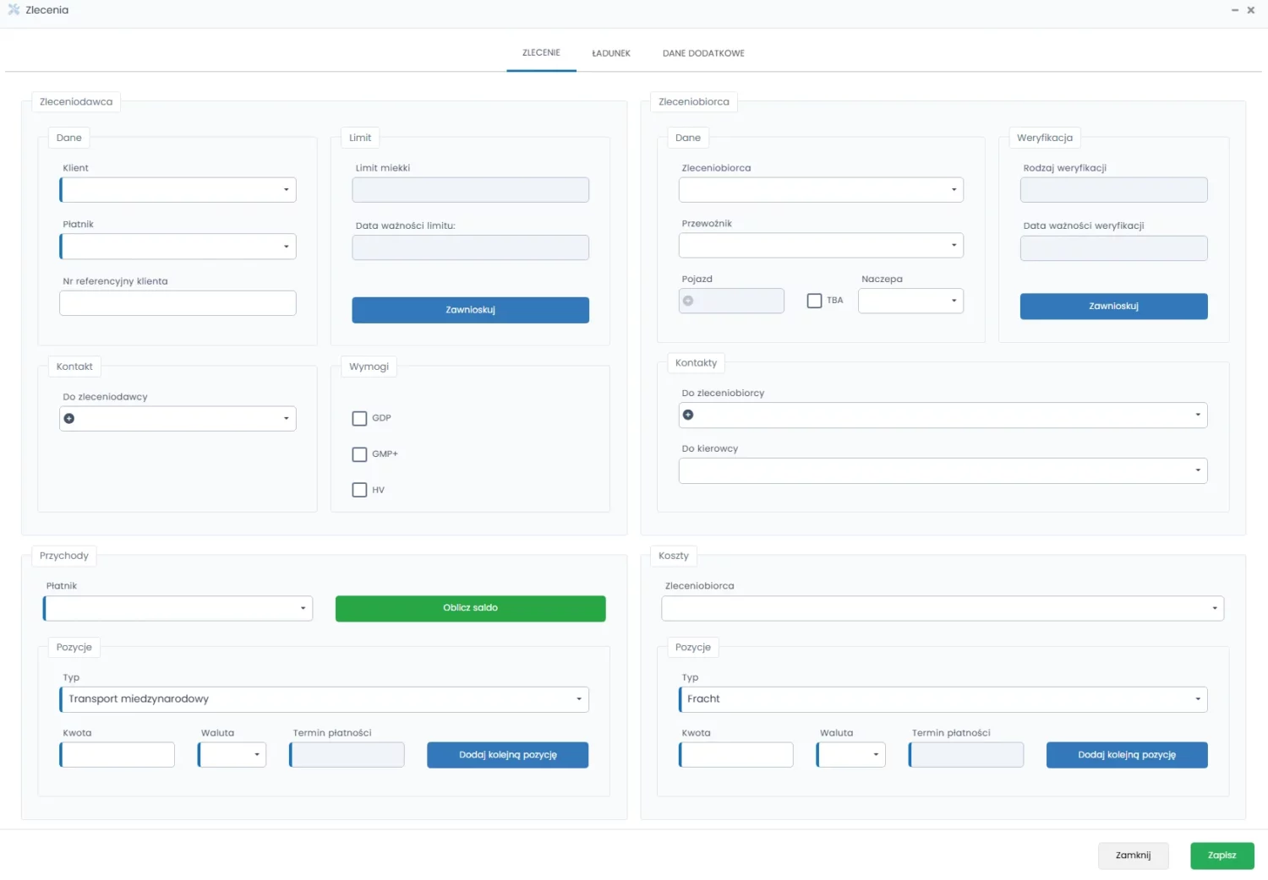The image size is (1268, 880).
Task: Tick the GMP+ checkbox
Action: tap(359, 454)
